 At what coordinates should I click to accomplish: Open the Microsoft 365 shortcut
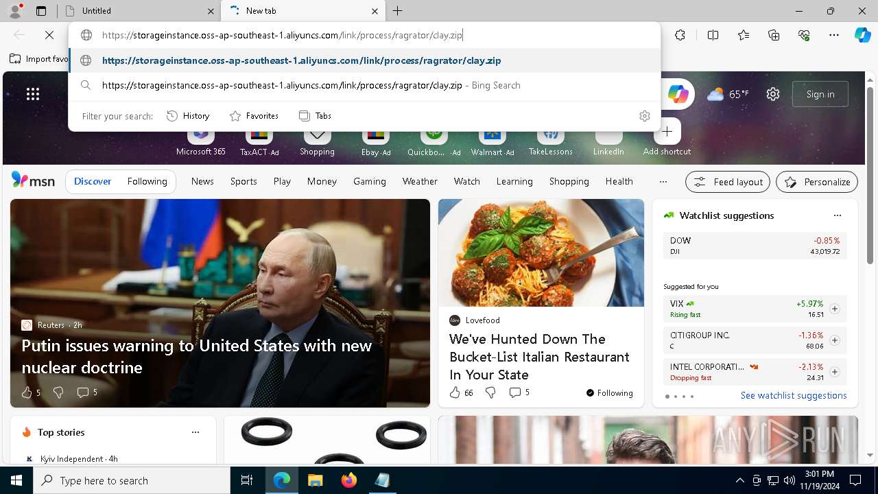point(200,141)
